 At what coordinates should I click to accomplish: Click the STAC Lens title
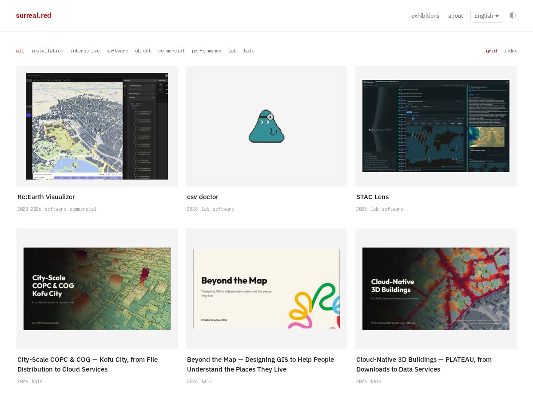coord(372,197)
